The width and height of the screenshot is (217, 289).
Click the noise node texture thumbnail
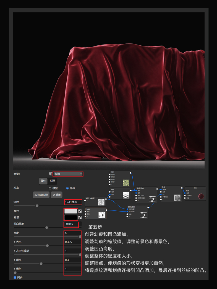click(x=101, y=202)
